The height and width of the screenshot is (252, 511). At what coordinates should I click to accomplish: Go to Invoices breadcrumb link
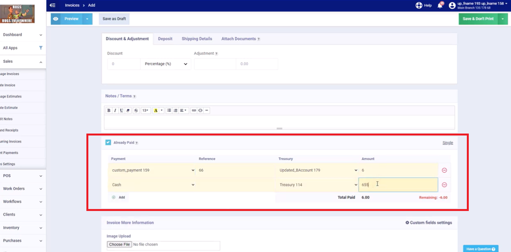coord(72,5)
